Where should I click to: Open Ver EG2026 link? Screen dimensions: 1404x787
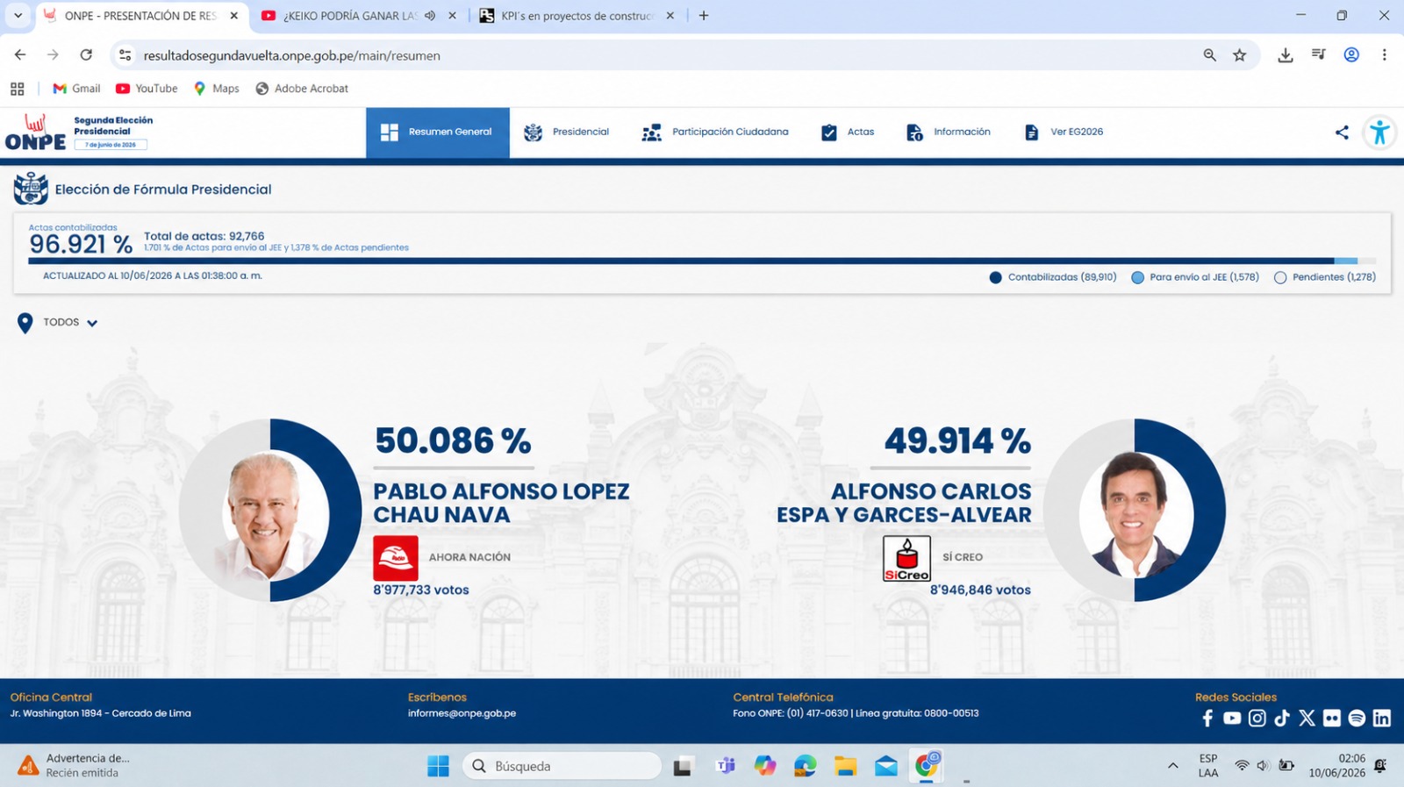(x=1064, y=132)
